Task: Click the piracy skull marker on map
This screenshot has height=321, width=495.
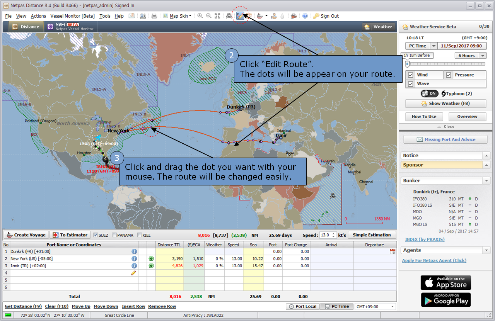Action: pyautogui.click(x=333, y=196)
